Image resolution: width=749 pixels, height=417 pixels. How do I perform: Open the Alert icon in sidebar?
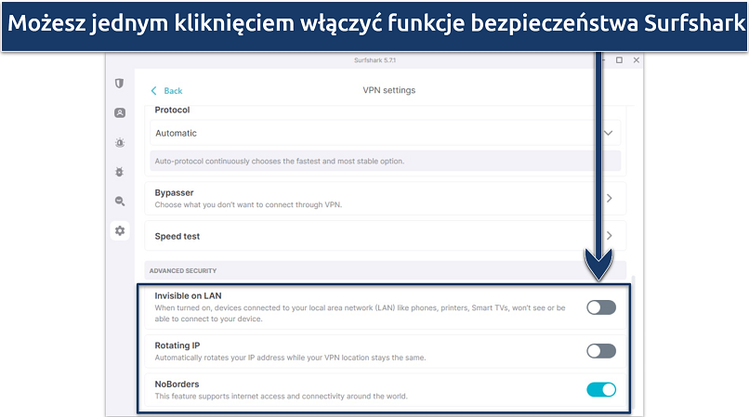click(119, 143)
